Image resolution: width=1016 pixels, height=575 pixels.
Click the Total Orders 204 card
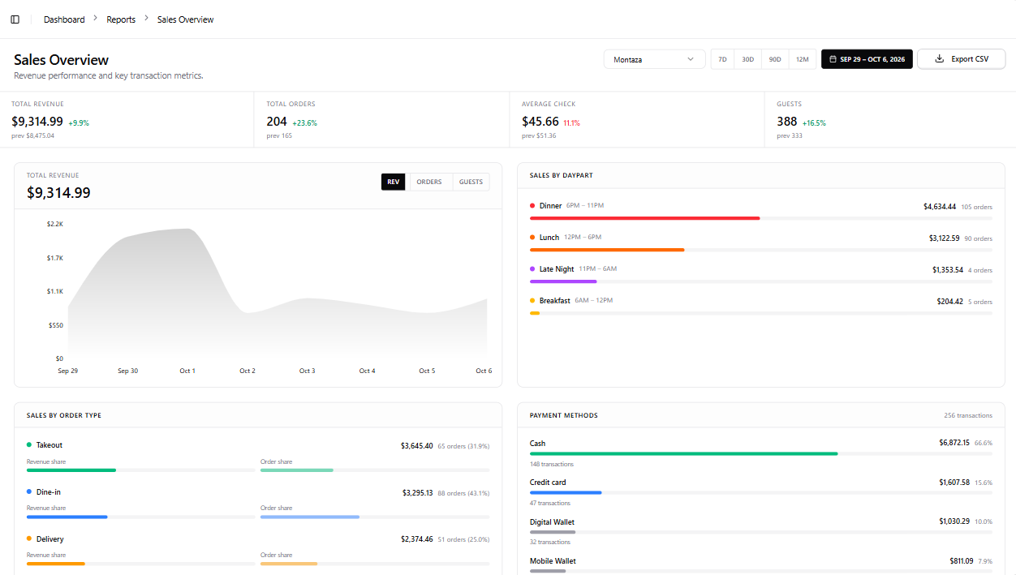(382, 120)
